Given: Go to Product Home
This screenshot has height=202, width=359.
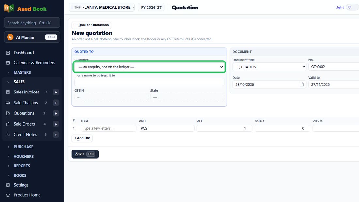Looking at the screenshot, I should click(27, 195).
